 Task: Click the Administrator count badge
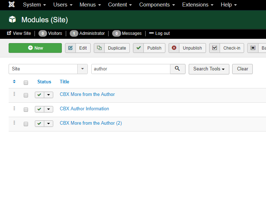(x=74, y=33)
